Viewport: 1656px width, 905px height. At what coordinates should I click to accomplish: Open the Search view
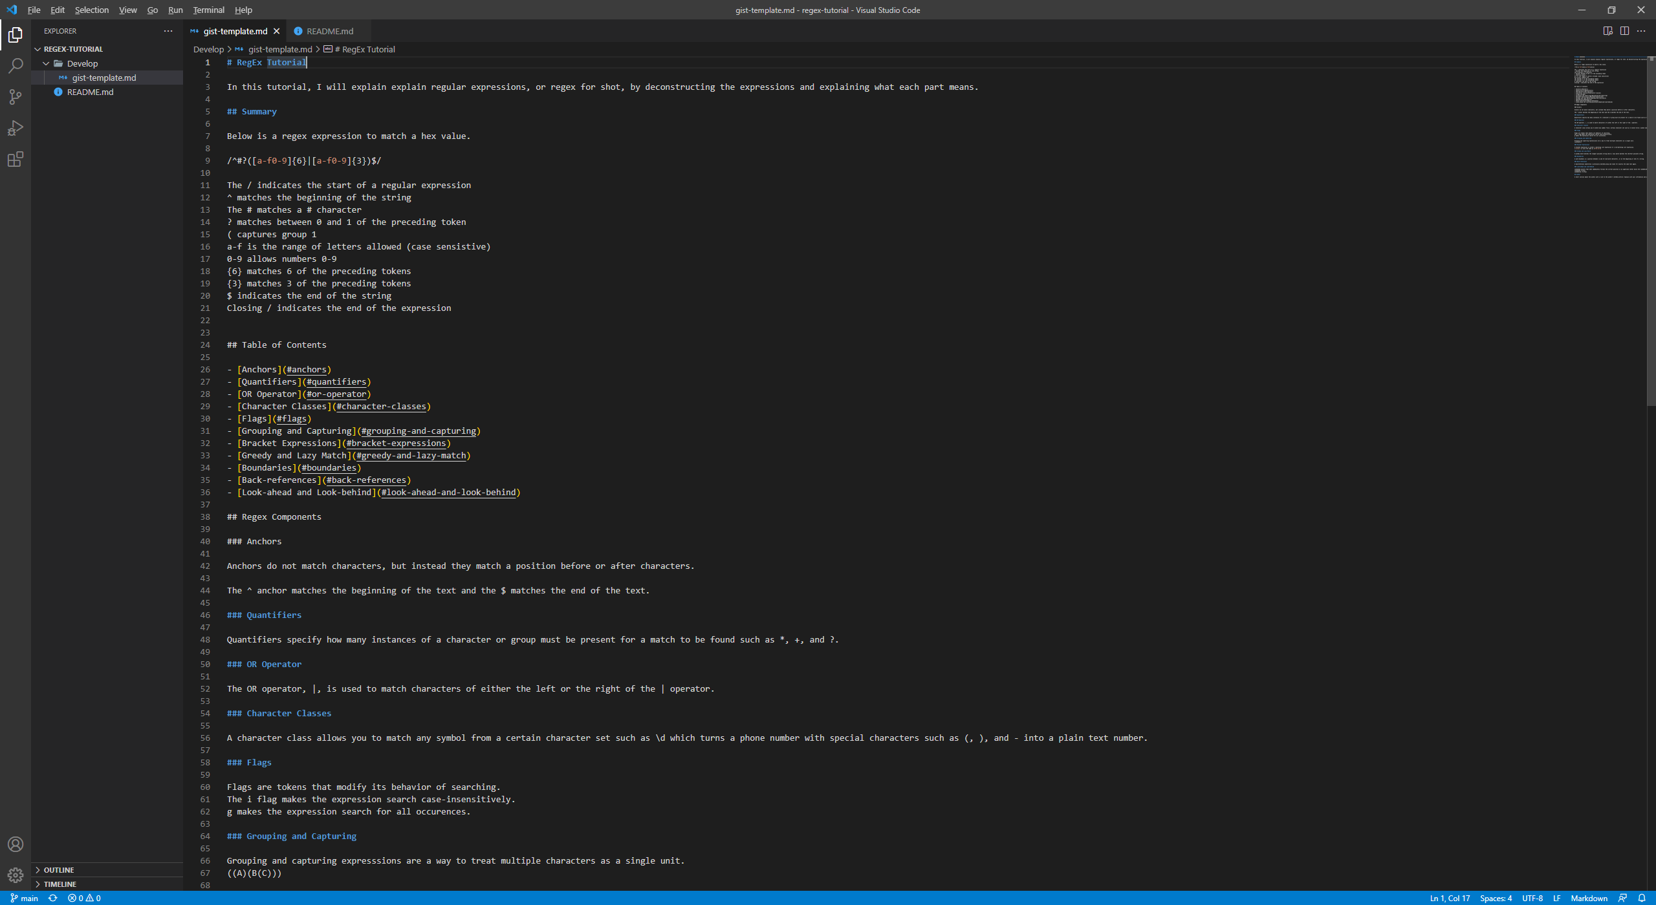(16, 65)
